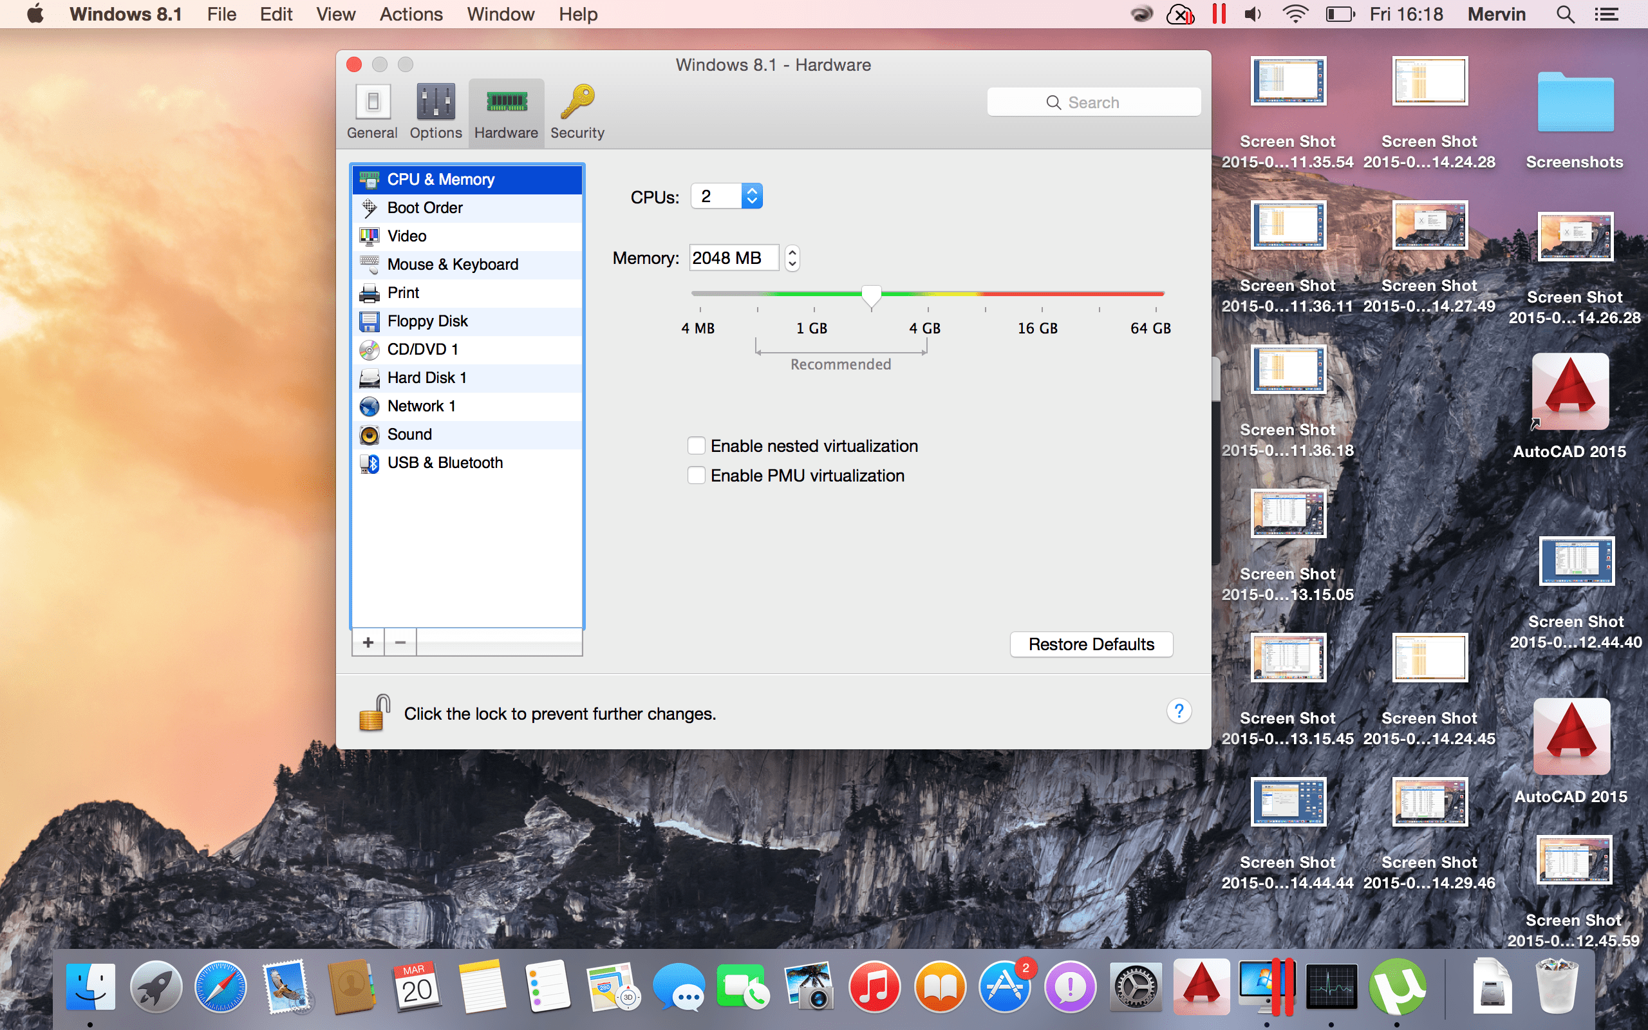Click the Search field in settings window
1648x1030 pixels.
pos(1094,102)
